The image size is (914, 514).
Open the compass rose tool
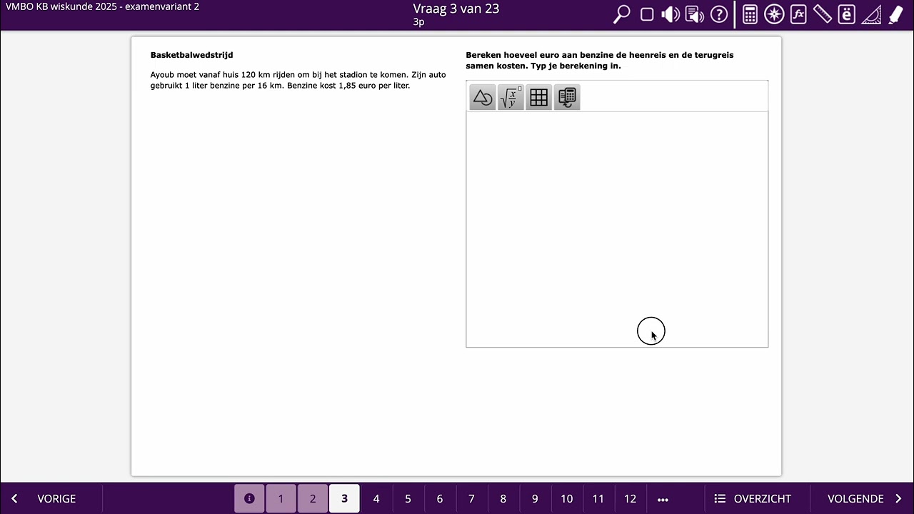774,14
